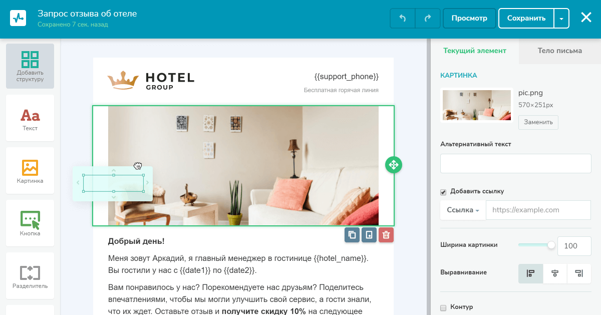Screen dimensions: 601x315
Task: Delete the selected image block
Action: coord(386,235)
